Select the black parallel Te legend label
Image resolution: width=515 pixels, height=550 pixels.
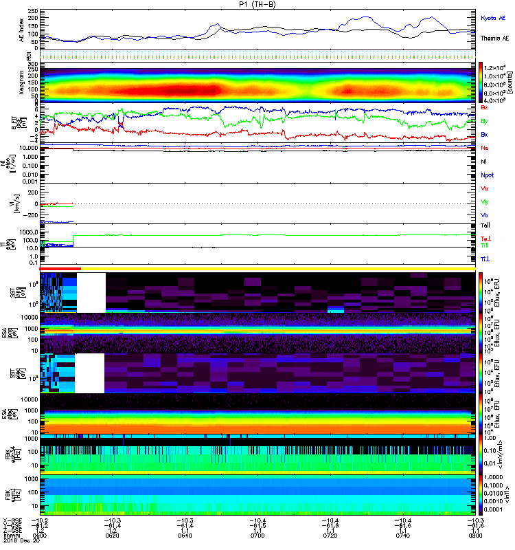pos(485,225)
